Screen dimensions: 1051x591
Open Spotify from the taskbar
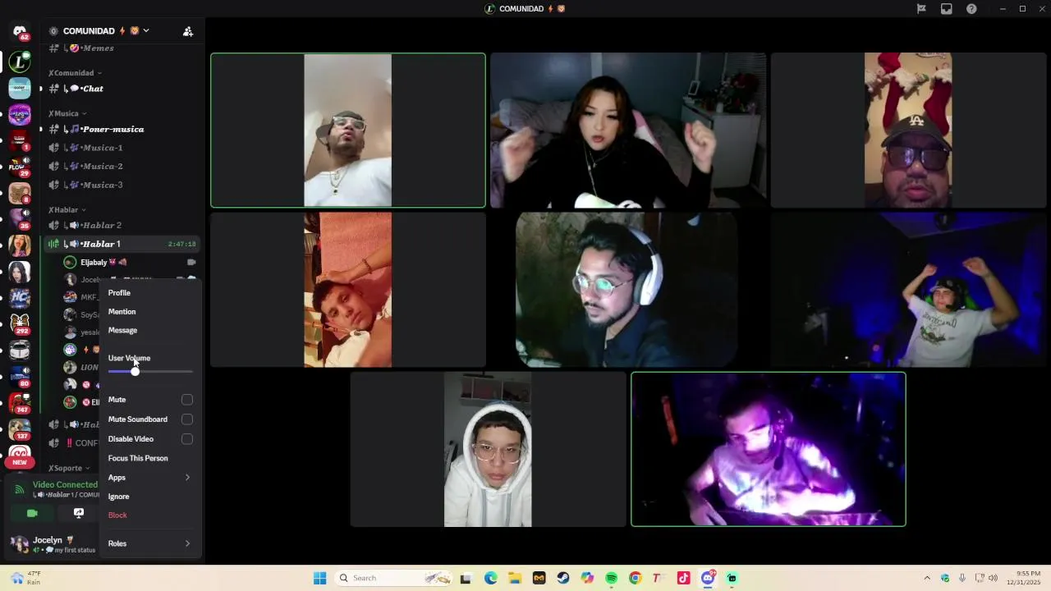pos(611,578)
